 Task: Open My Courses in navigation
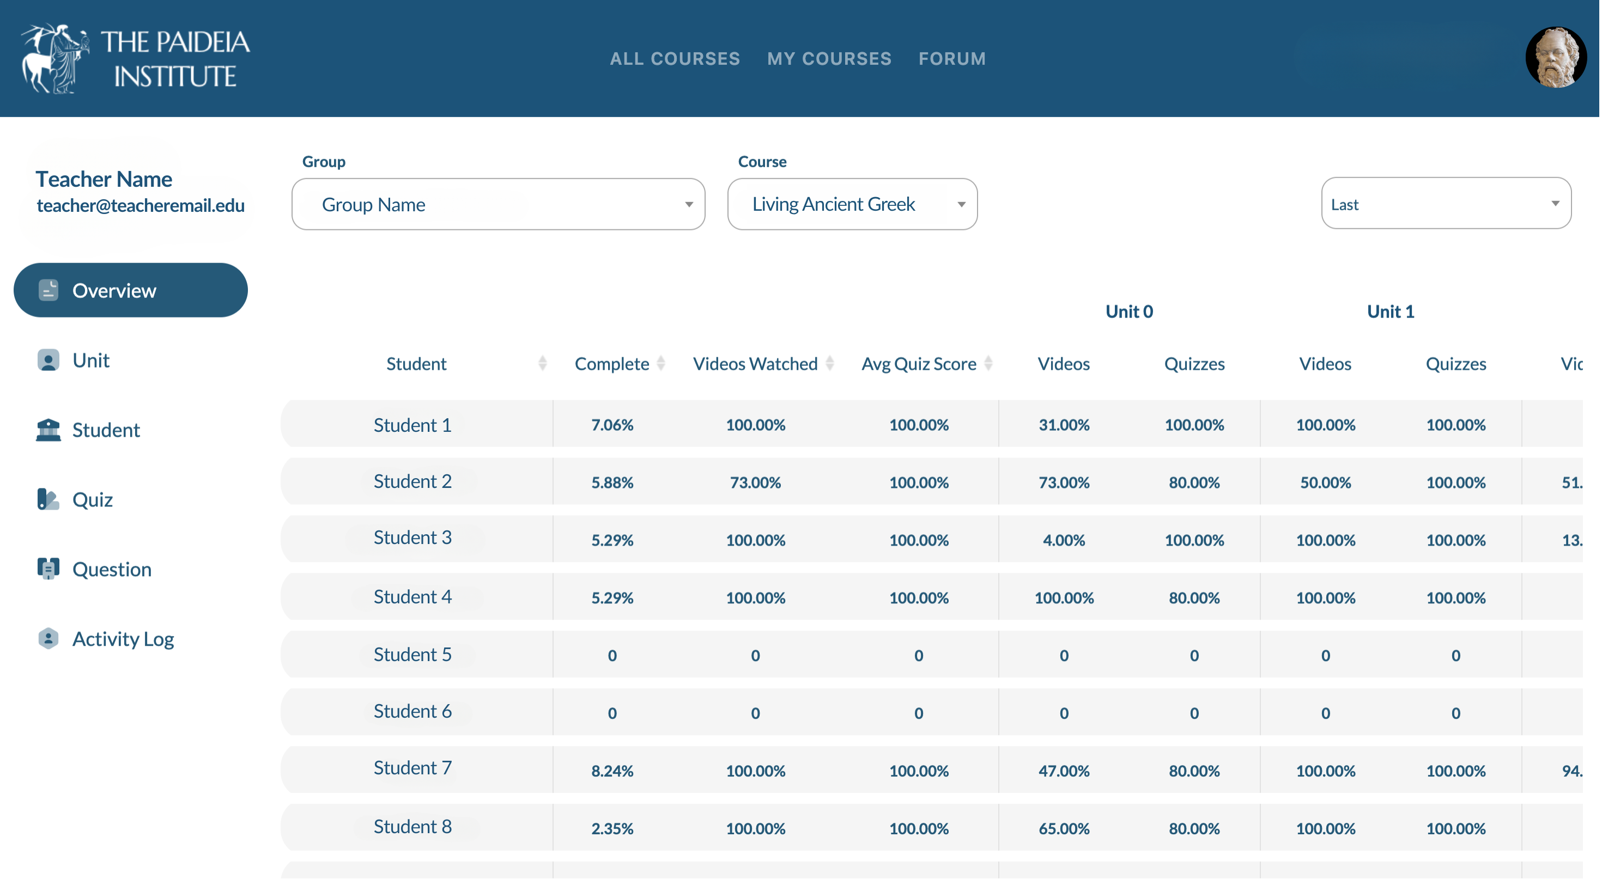(x=829, y=58)
